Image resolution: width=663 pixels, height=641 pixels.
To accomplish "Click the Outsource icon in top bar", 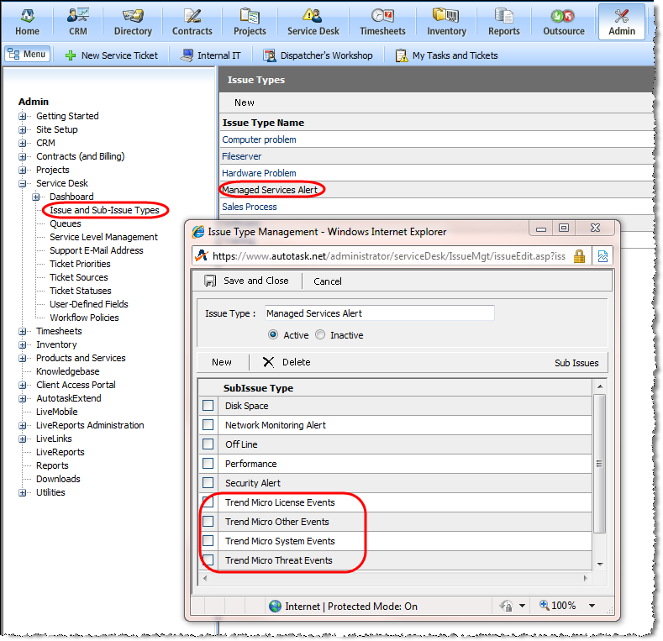I will [563, 16].
